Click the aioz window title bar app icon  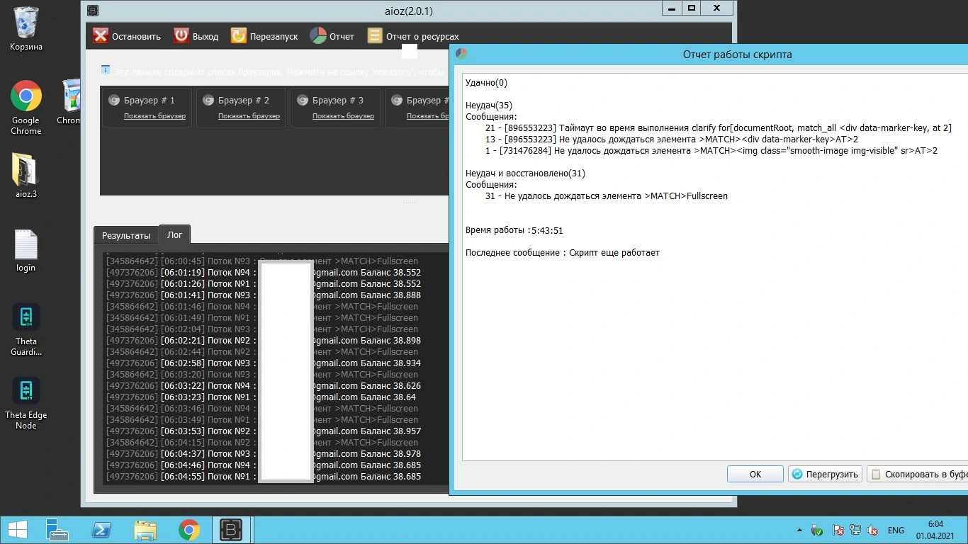pos(93,10)
